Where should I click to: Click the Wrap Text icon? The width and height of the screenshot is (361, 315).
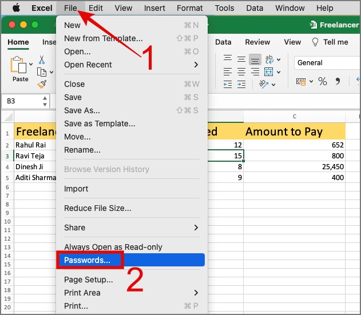pyautogui.click(x=269, y=59)
